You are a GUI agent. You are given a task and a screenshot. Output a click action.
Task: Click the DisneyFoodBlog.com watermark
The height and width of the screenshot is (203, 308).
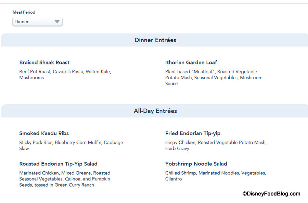click(271, 194)
